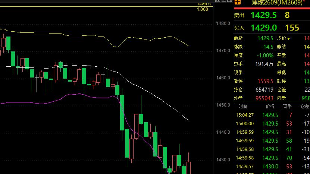Click the 持仓 open interest 654719

[264, 90]
